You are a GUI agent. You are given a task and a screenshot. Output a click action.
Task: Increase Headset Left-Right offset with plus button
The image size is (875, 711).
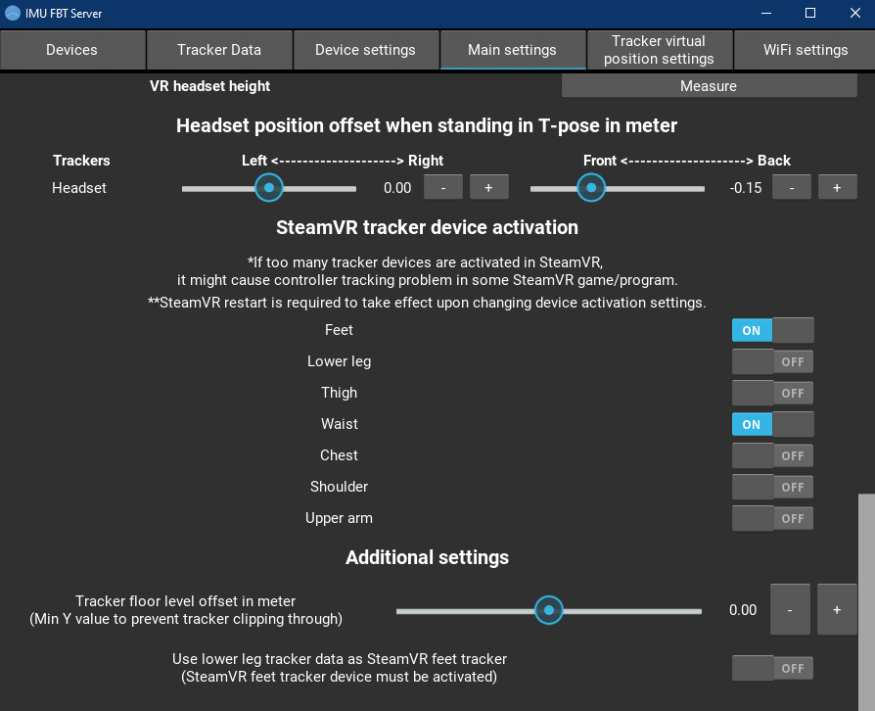[488, 187]
